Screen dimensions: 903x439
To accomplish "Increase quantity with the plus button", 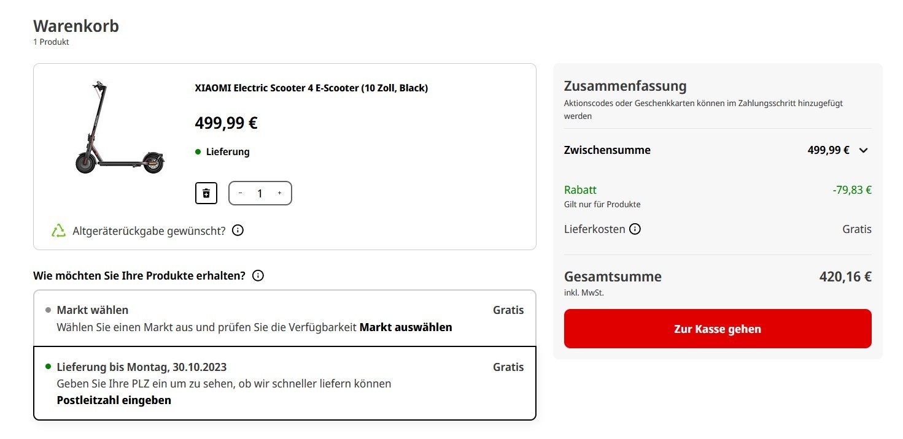I will [279, 193].
